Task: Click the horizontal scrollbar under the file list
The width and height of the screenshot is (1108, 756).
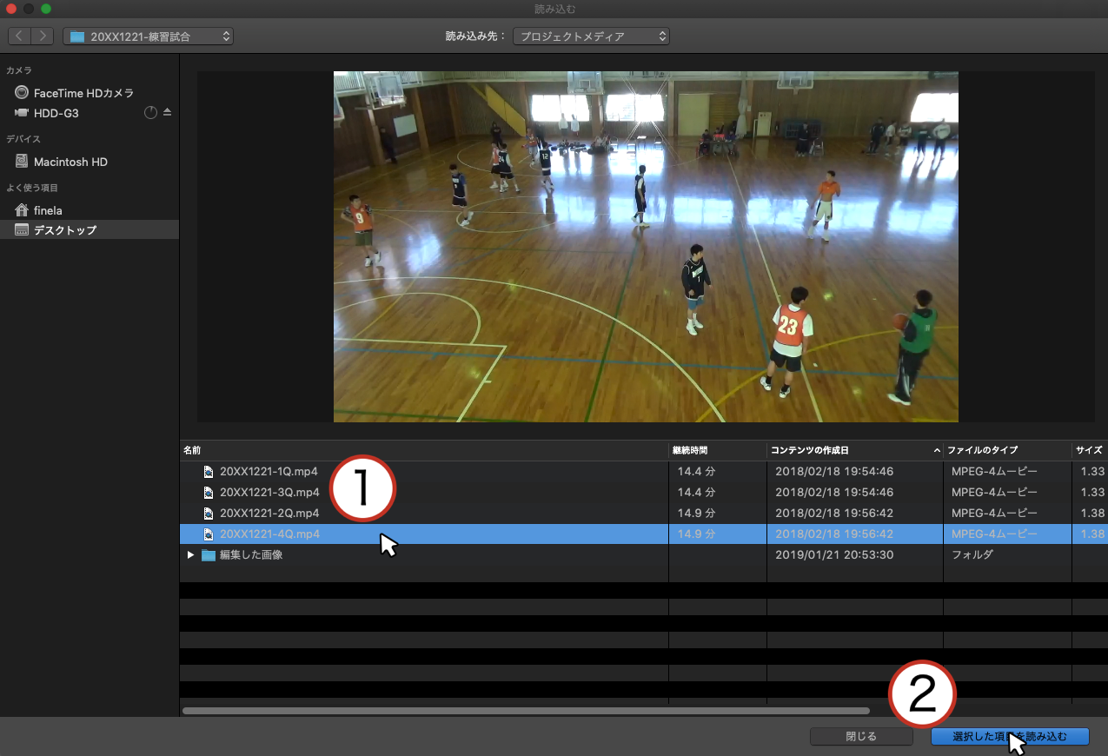Action: pos(526,711)
